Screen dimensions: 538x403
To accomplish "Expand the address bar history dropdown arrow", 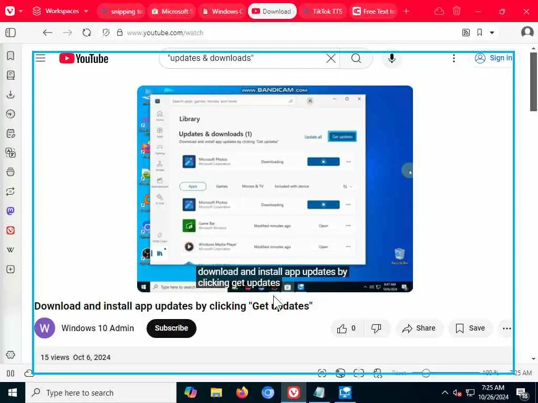I will coord(492,33).
